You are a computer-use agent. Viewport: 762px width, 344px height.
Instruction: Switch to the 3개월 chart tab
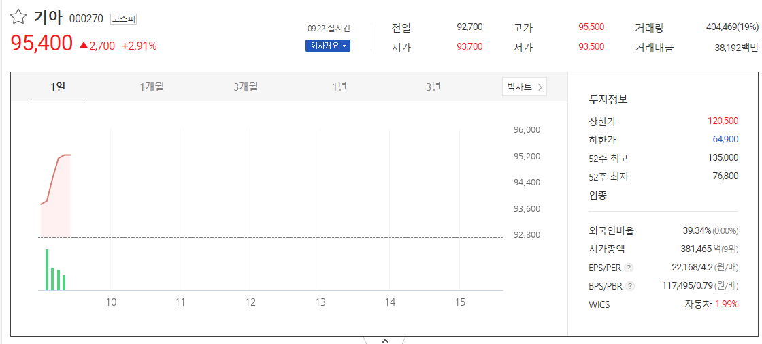point(246,87)
